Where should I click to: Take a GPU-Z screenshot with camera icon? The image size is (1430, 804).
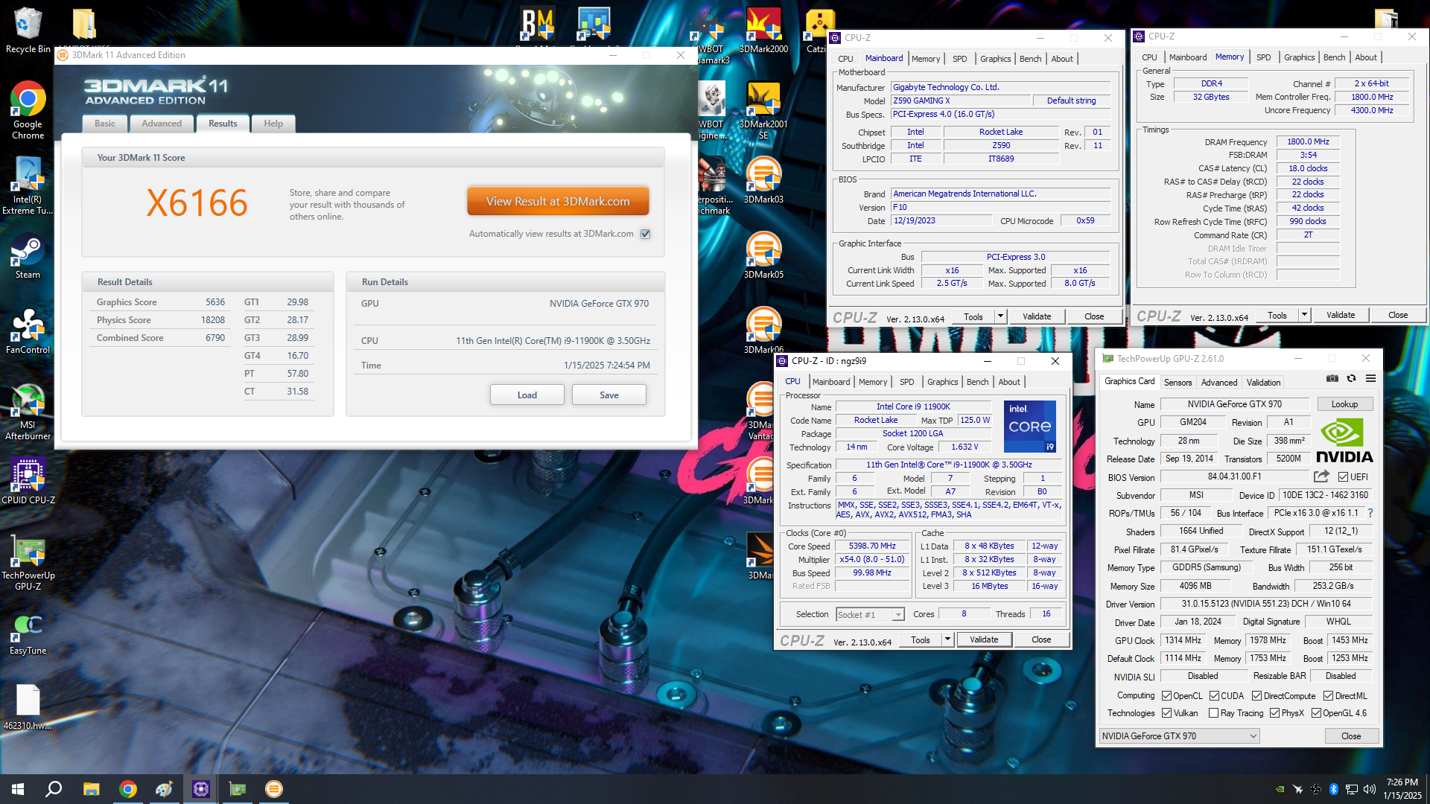tap(1332, 379)
